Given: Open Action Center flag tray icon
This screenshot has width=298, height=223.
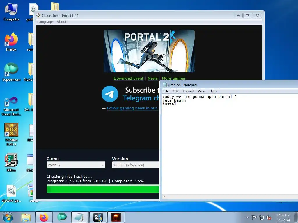Looking at the screenshot, I should (254, 217).
